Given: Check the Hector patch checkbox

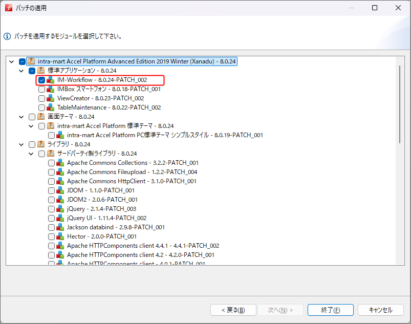Looking at the screenshot, I should 51,236.
